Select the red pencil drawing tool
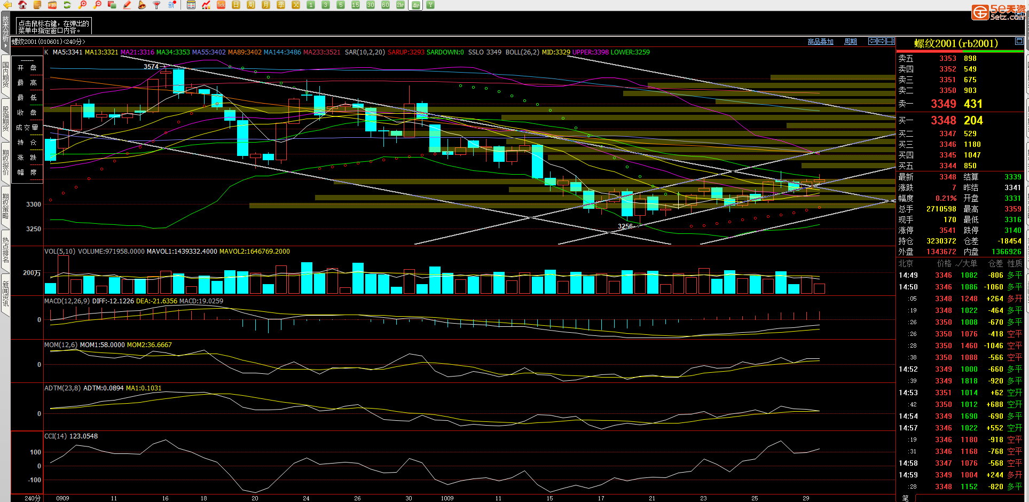The height and width of the screenshot is (502, 1029). pyautogui.click(x=127, y=5)
